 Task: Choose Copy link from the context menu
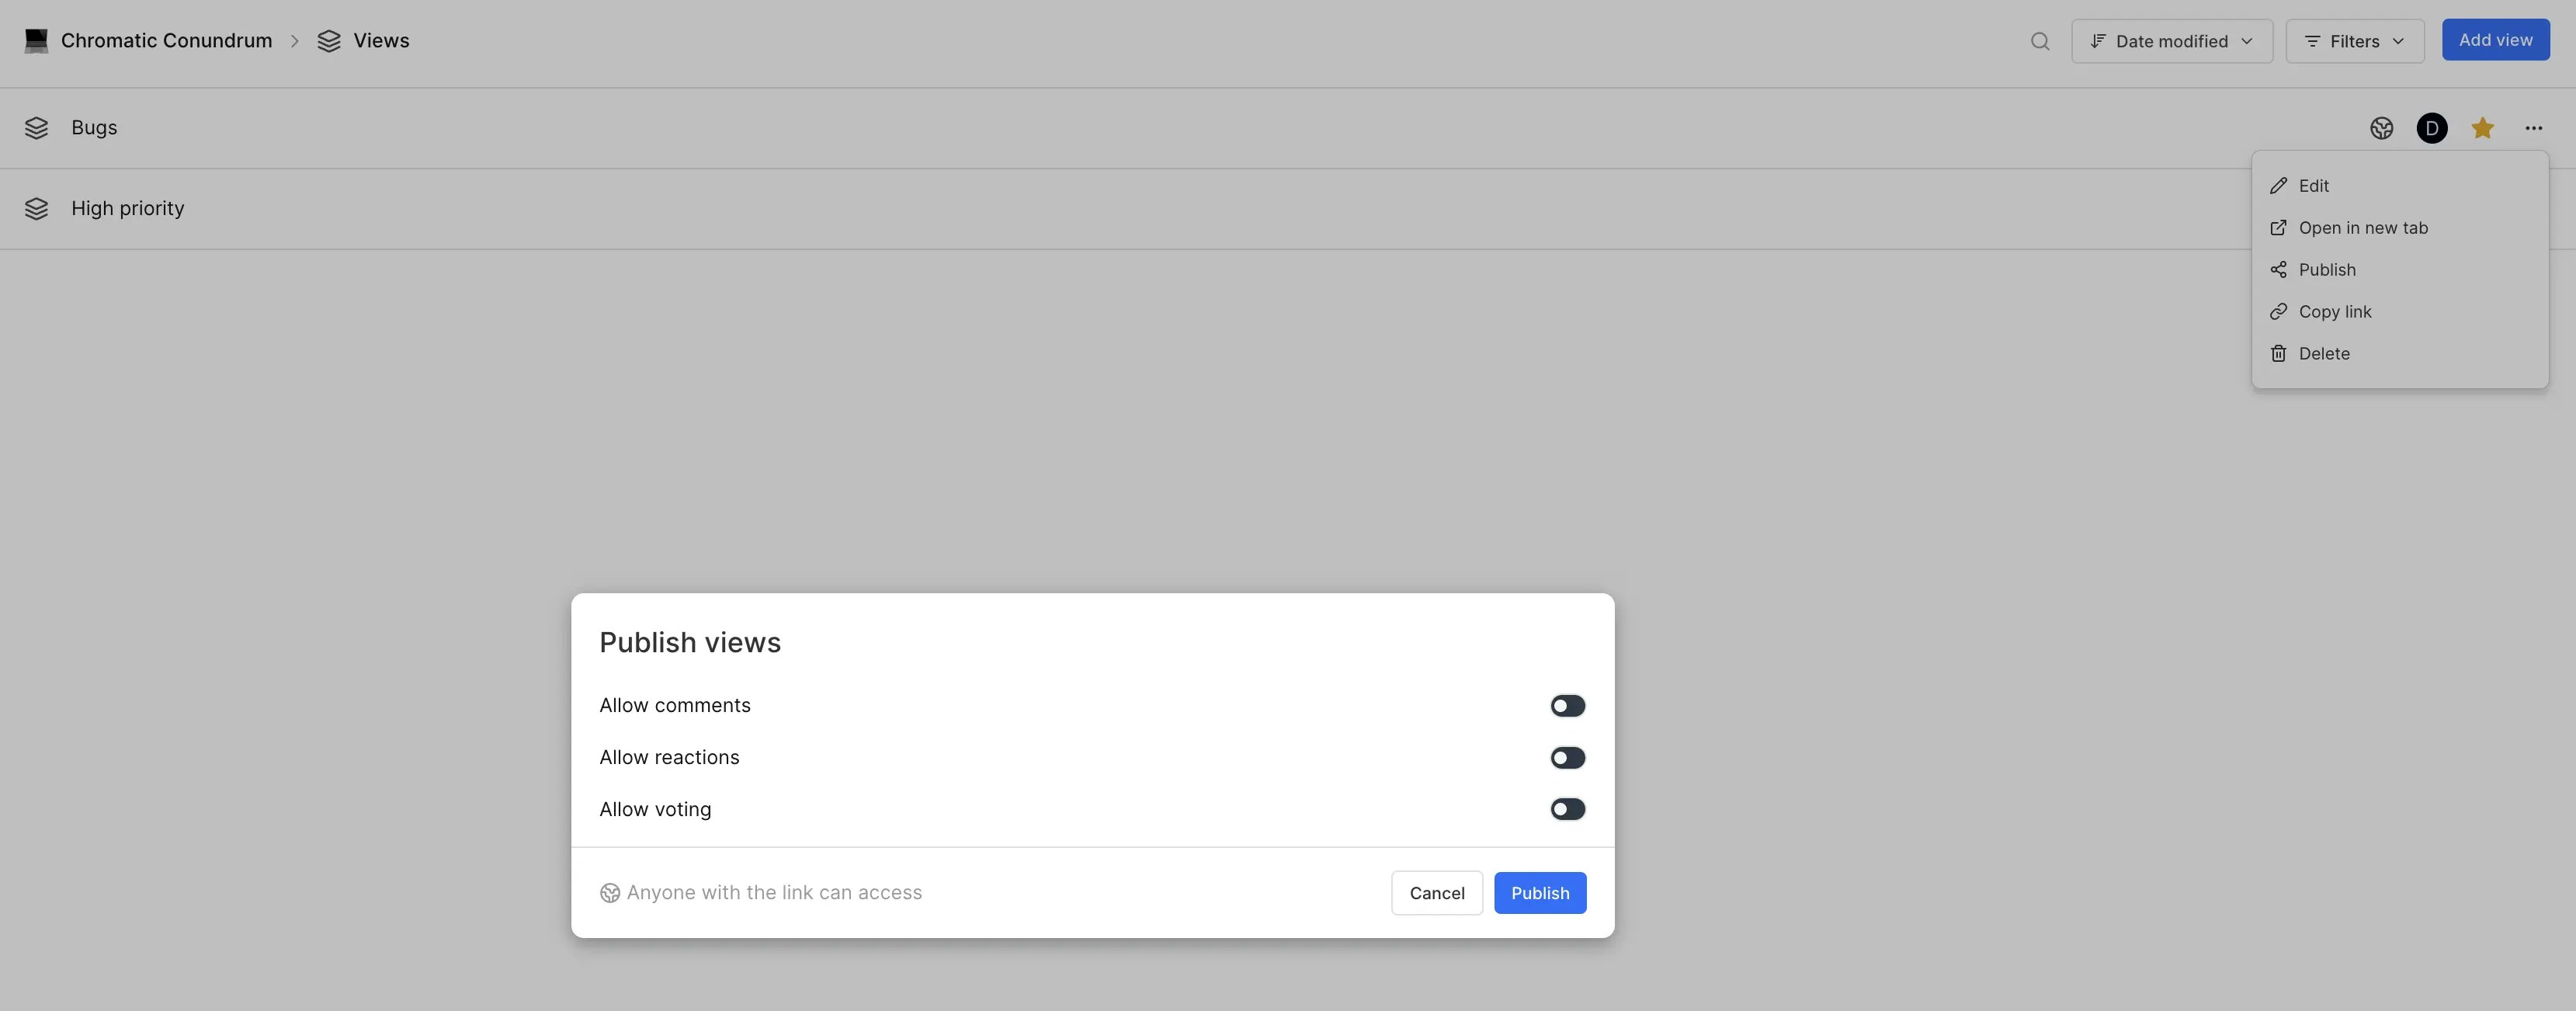pos(2334,311)
